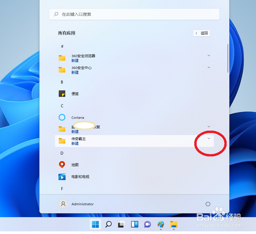This screenshot has height=234, width=256.
Task: Click the 所有应用 heading
Action: click(67, 33)
